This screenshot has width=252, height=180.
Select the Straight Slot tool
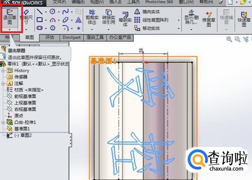click(40, 28)
